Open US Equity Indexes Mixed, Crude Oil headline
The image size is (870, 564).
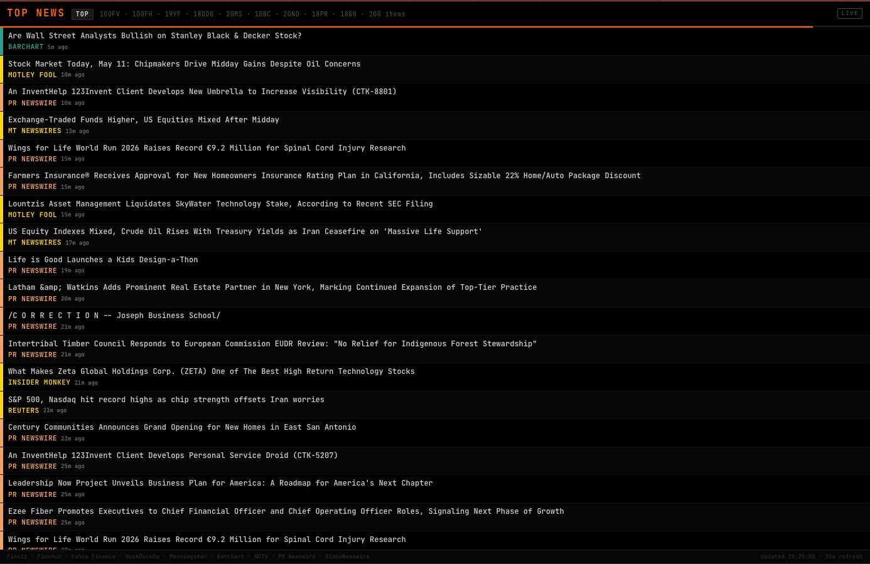pyautogui.click(x=245, y=231)
